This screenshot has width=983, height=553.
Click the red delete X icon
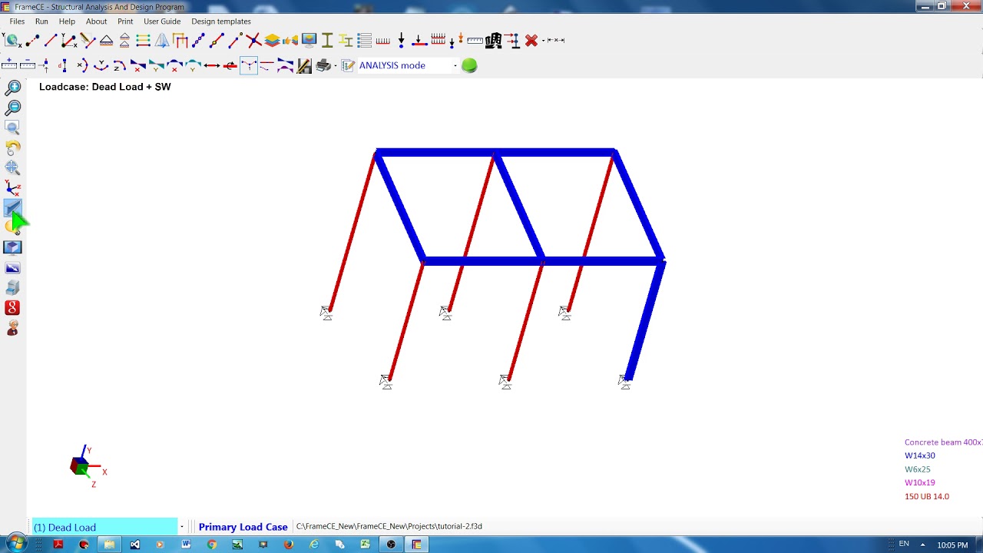(x=531, y=40)
